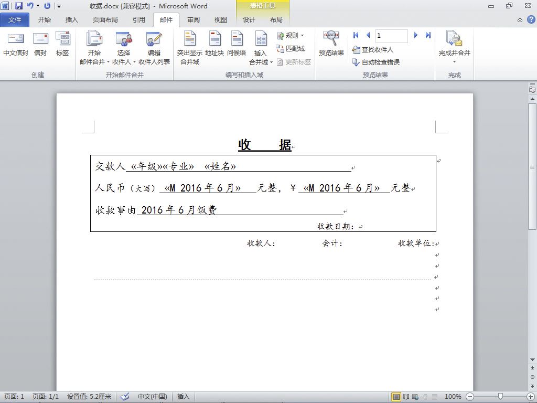
Task: Click the ruler toggle above scrollbar
Action: click(532, 89)
